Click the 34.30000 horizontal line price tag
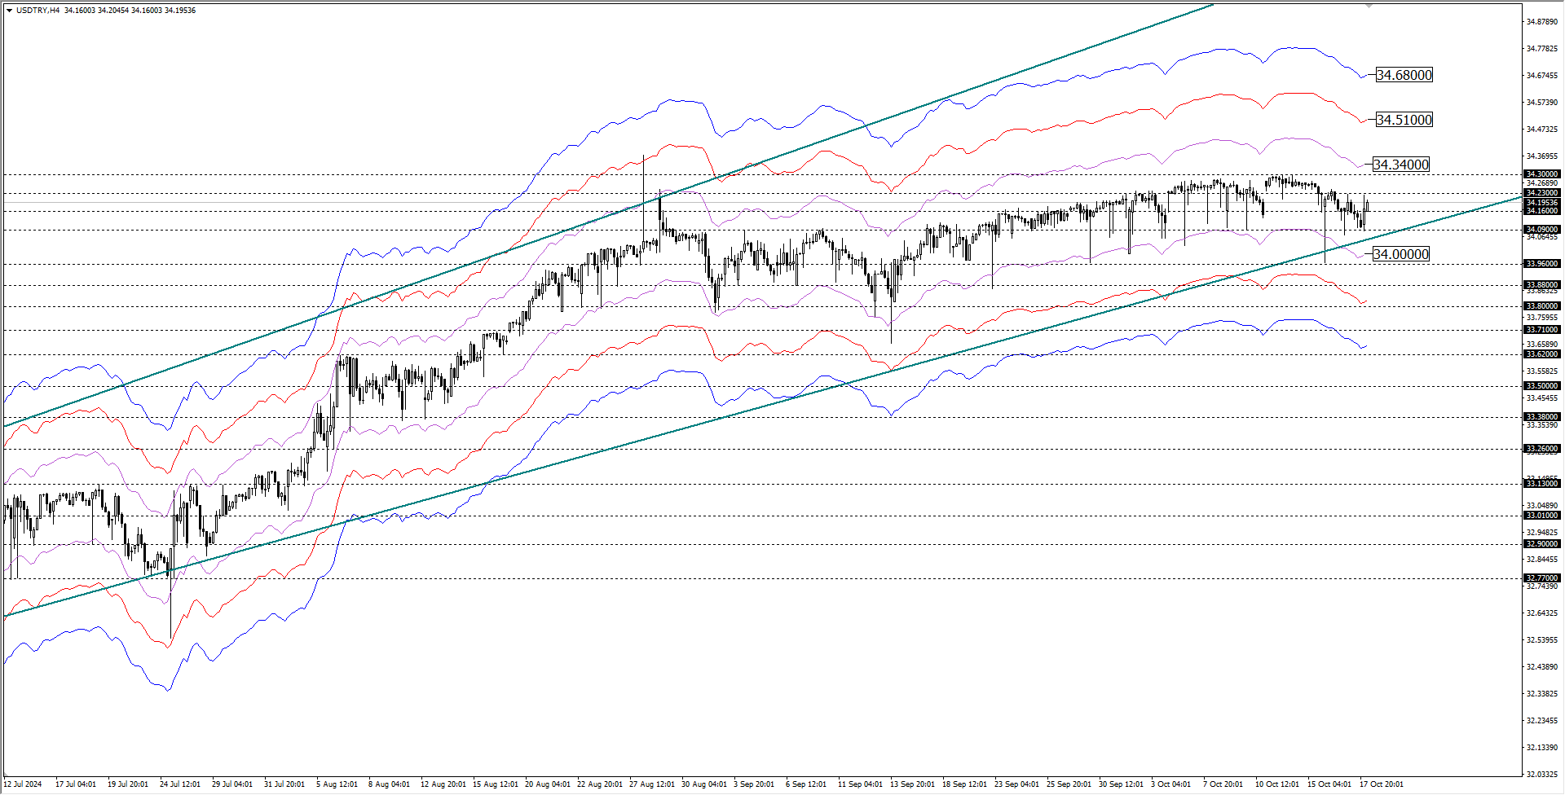 pos(1542,174)
